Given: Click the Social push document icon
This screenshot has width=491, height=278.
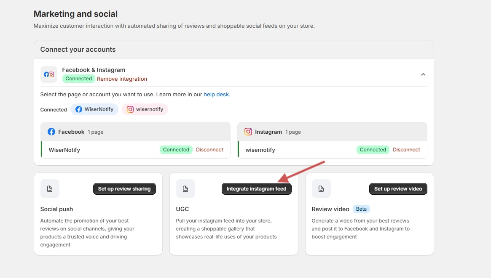Looking at the screenshot, I should point(50,189).
